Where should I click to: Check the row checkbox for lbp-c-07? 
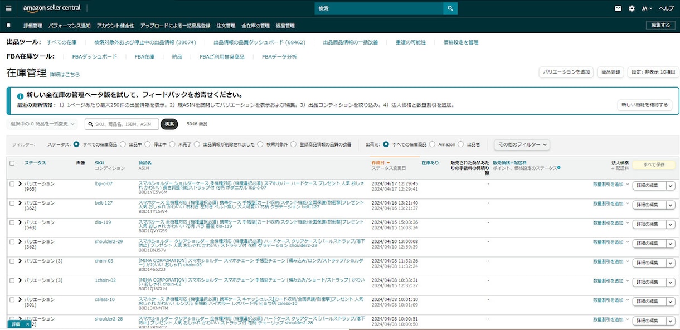(x=12, y=183)
